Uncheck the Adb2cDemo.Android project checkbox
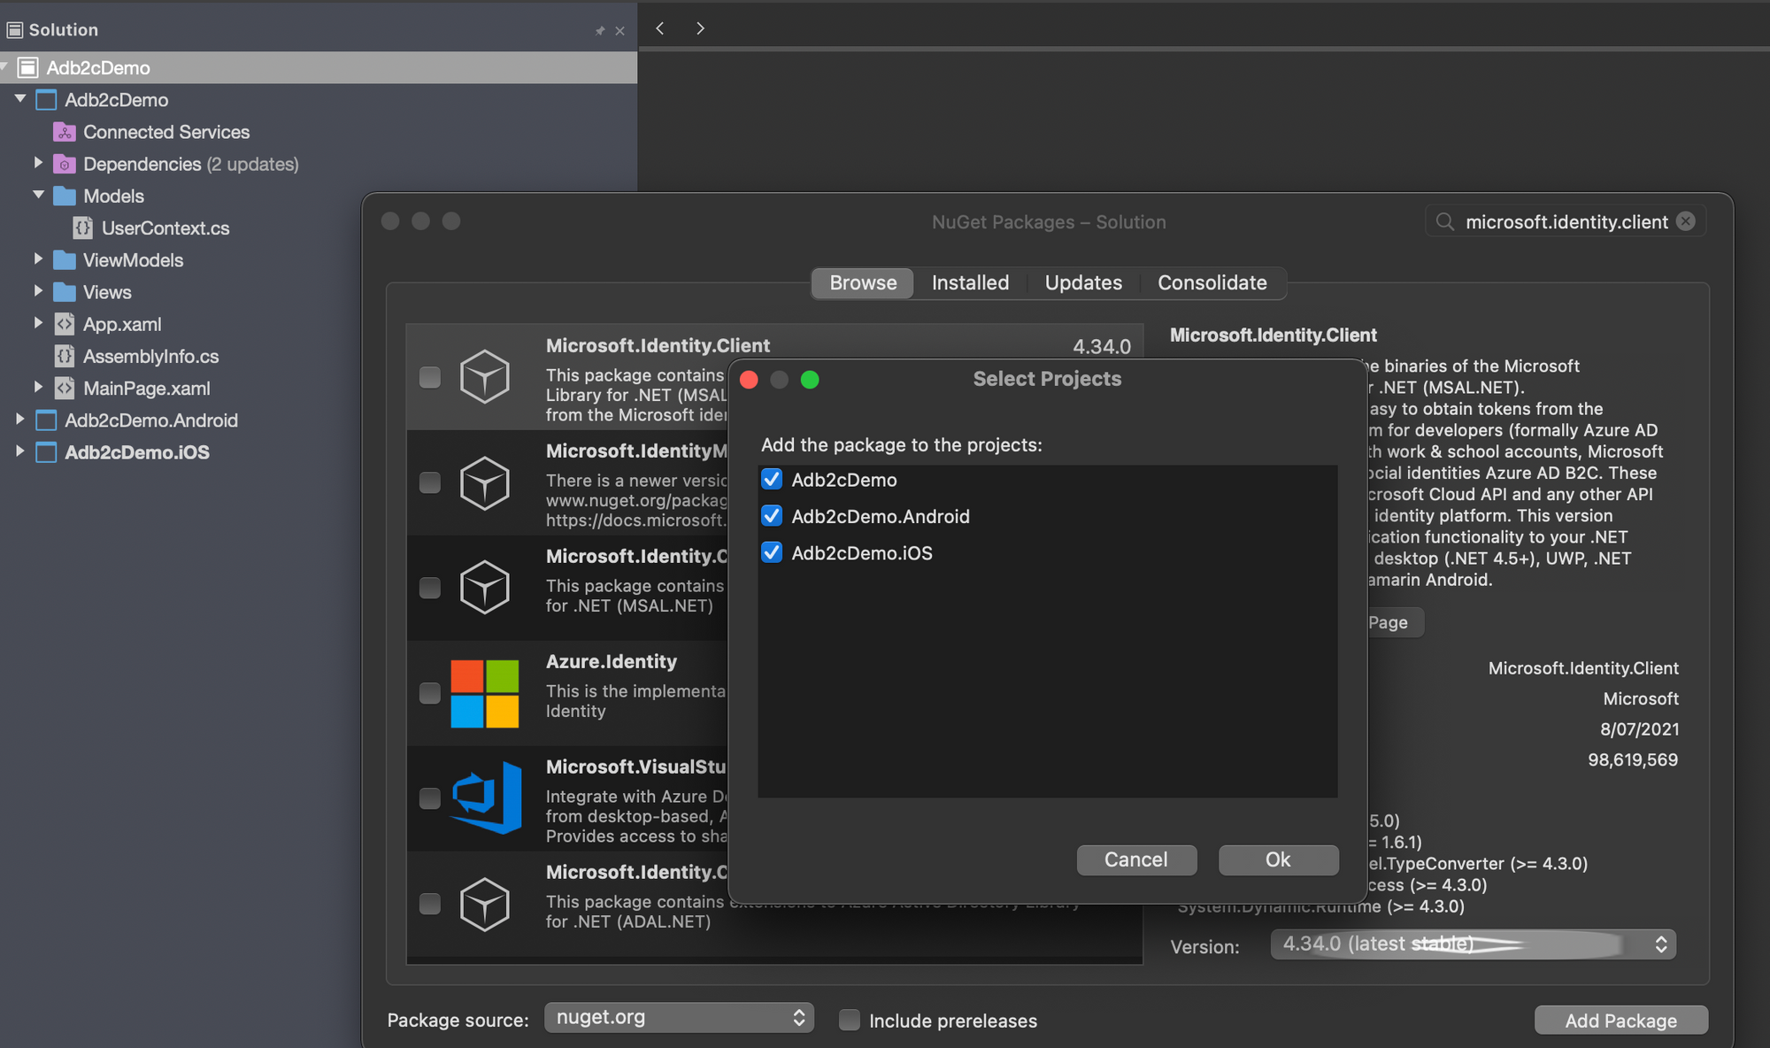1770x1048 pixels. pyautogui.click(x=772, y=516)
